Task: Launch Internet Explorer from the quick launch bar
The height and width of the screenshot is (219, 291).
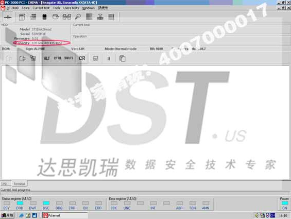Action: [22, 215]
